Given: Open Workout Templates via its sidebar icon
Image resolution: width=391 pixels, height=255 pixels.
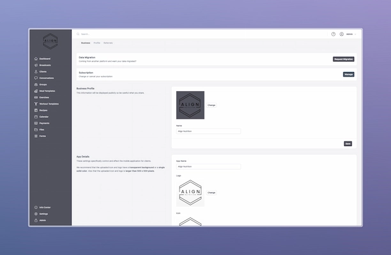Looking at the screenshot, I should click(x=36, y=104).
